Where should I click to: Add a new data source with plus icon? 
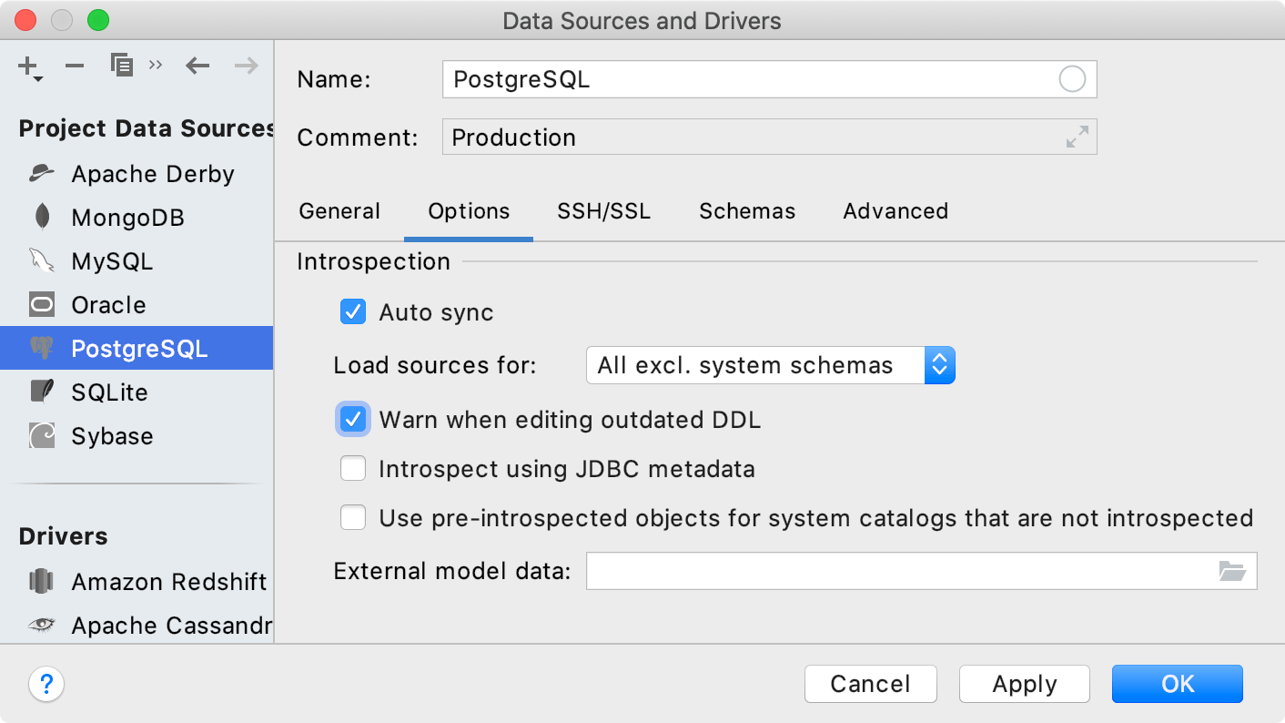click(x=26, y=66)
